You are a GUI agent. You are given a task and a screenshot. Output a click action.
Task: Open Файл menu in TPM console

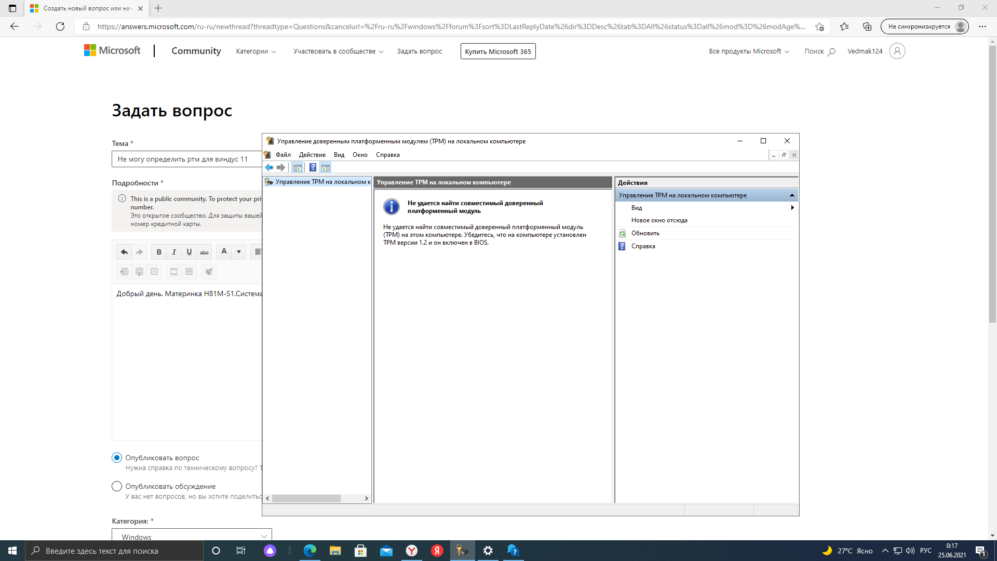pos(283,155)
